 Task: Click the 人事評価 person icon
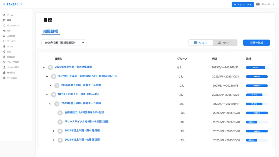pyautogui.click(x=4, y=36)
